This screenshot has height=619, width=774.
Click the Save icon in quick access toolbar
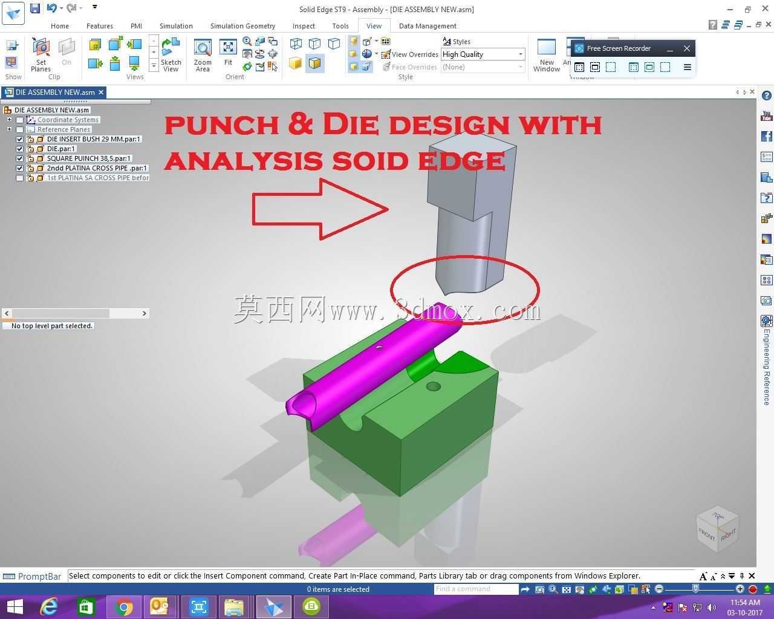[x=35, y=8]
